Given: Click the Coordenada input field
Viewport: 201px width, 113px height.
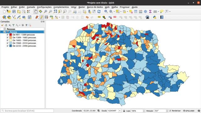Looking at the screenshot, I should [x=89, y=111].
